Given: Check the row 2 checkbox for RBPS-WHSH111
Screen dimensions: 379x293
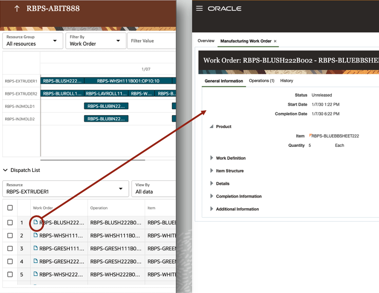Looking at the screenshot, I should point(10,235).
